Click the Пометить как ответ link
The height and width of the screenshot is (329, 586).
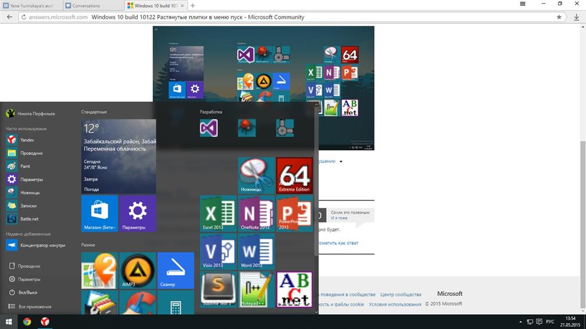(x=338, y=243)
